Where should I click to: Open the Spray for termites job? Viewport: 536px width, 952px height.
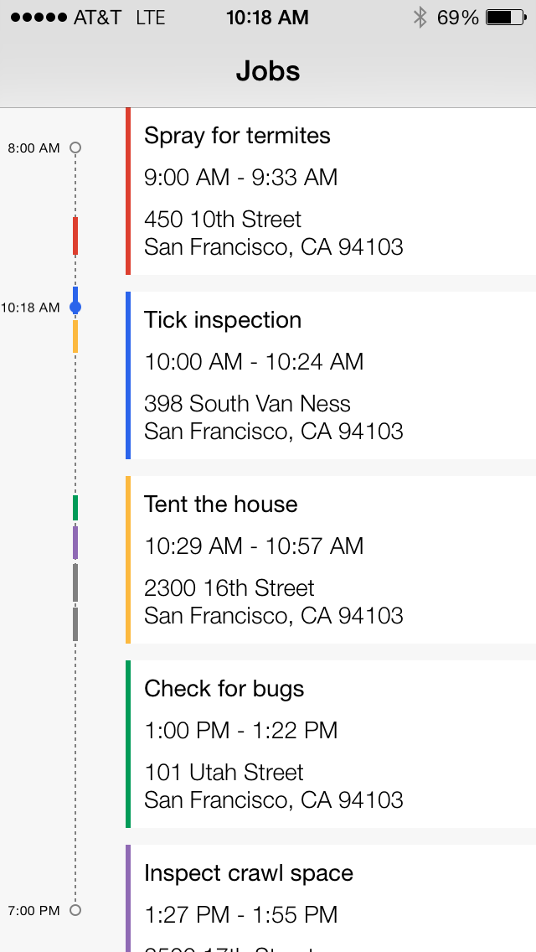click(x=237, y=136)
